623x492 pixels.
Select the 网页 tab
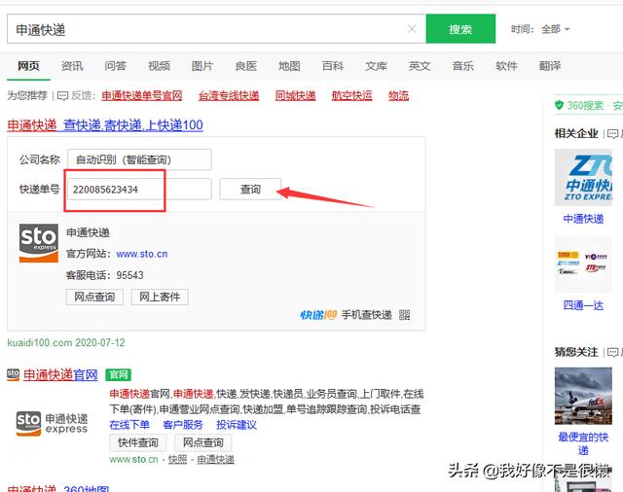point(28,66)
